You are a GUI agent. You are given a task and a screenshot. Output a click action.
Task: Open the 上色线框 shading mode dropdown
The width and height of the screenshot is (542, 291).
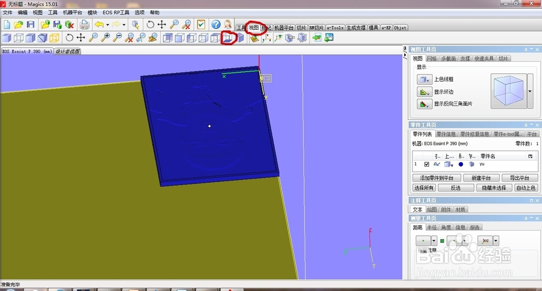coord(424,80)
